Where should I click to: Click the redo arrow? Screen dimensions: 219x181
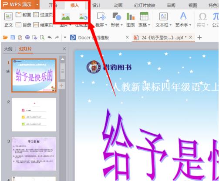tap(57, 37)
